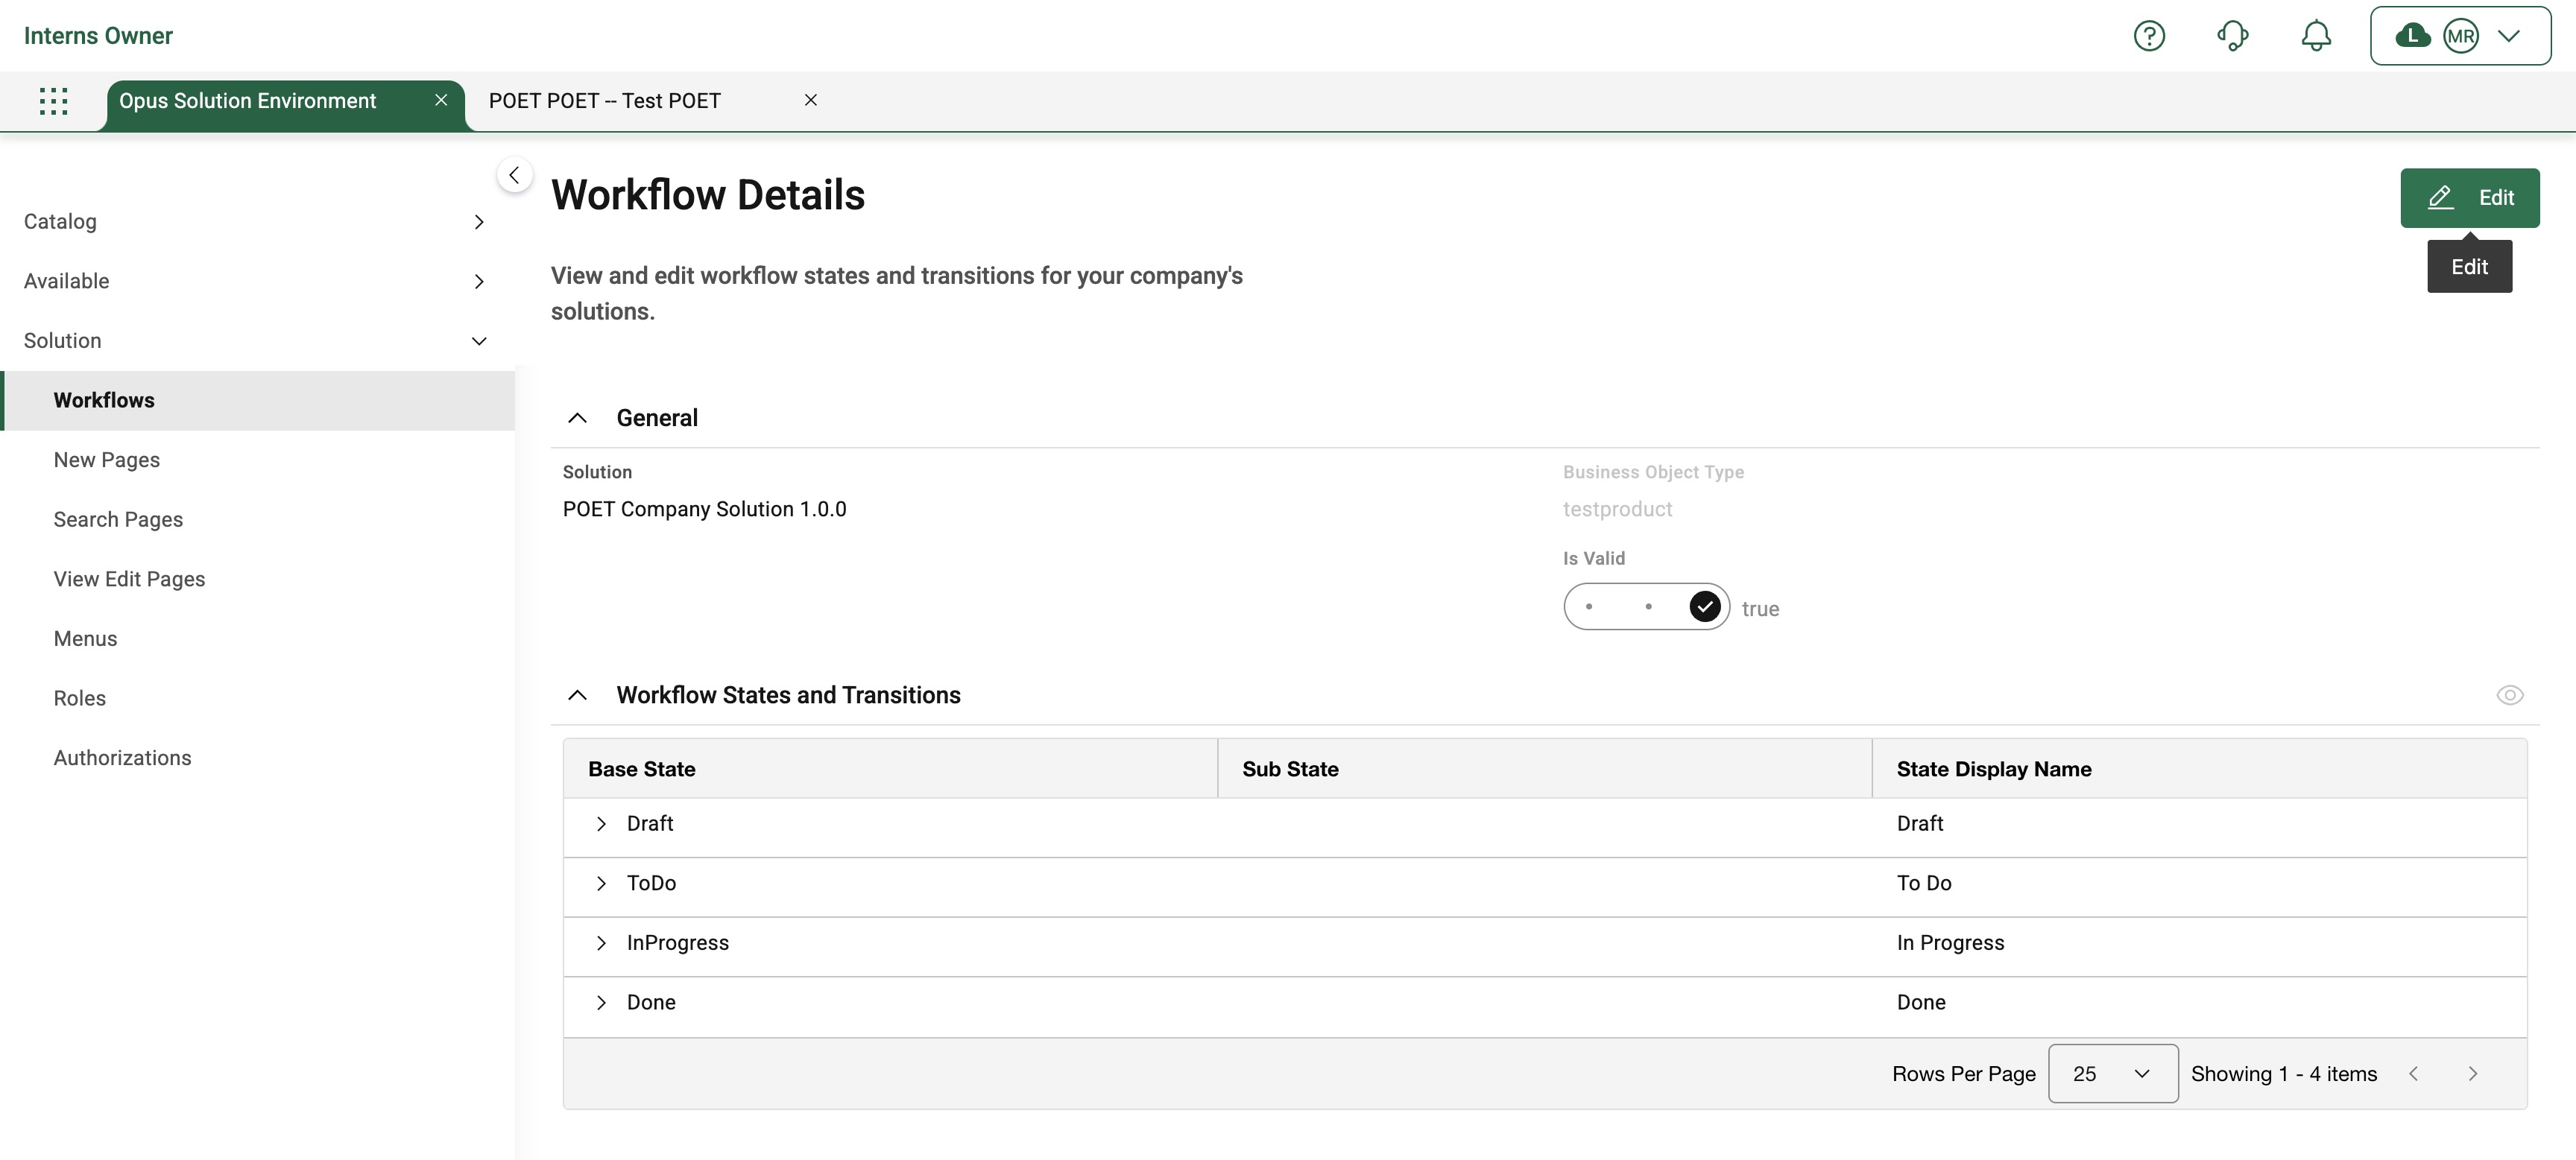Open the support headset icon
This screenshot has width=2576, height=1160.
[x=2232, y=36]
